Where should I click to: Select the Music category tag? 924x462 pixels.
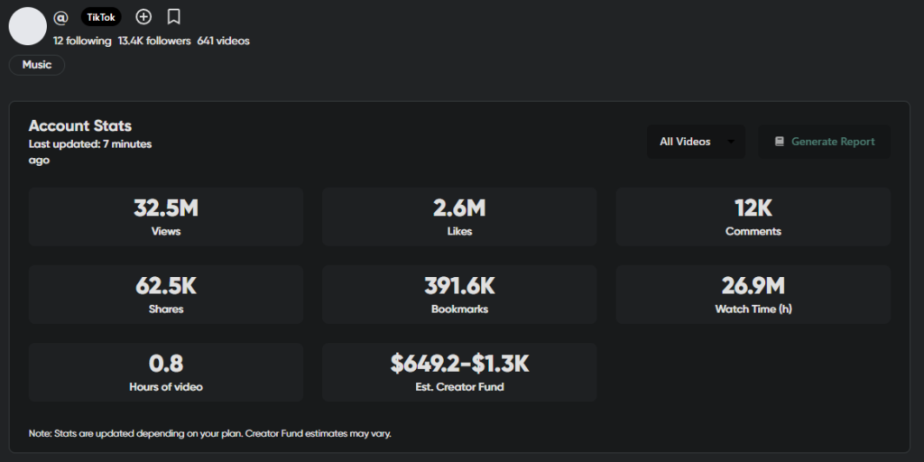click(37, 65)
